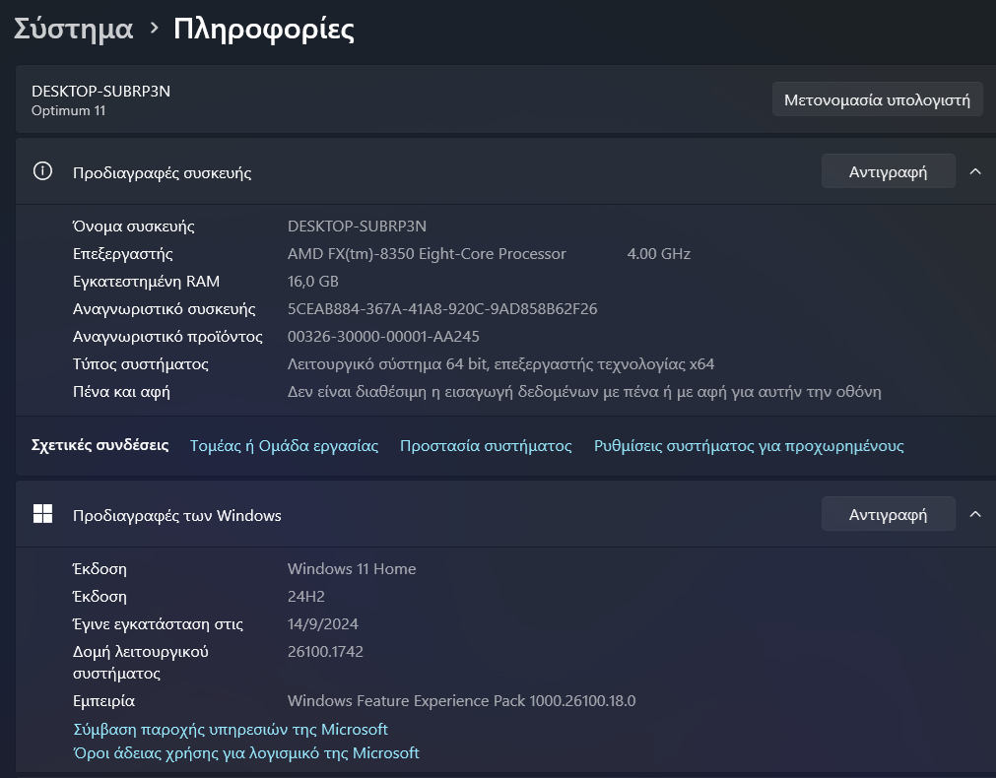Click Μετονομασία υπολογιστή button

[877, 99]
